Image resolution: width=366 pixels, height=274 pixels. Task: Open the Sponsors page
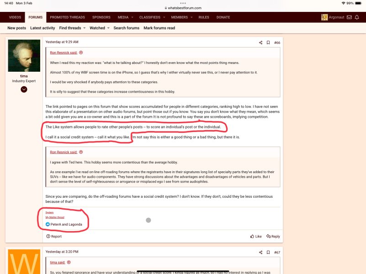coord(101,17)
